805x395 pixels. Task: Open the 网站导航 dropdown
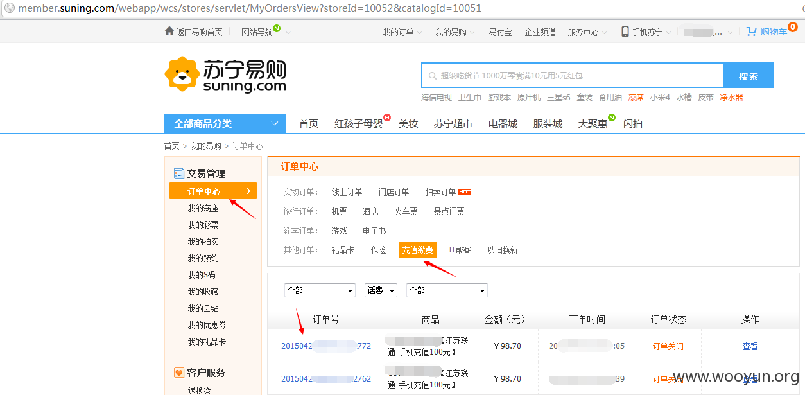(x=265, y=32)
